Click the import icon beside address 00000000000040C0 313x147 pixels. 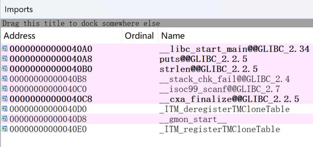[4, 89]
